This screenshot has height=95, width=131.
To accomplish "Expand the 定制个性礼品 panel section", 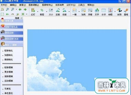I will [12, 27].
